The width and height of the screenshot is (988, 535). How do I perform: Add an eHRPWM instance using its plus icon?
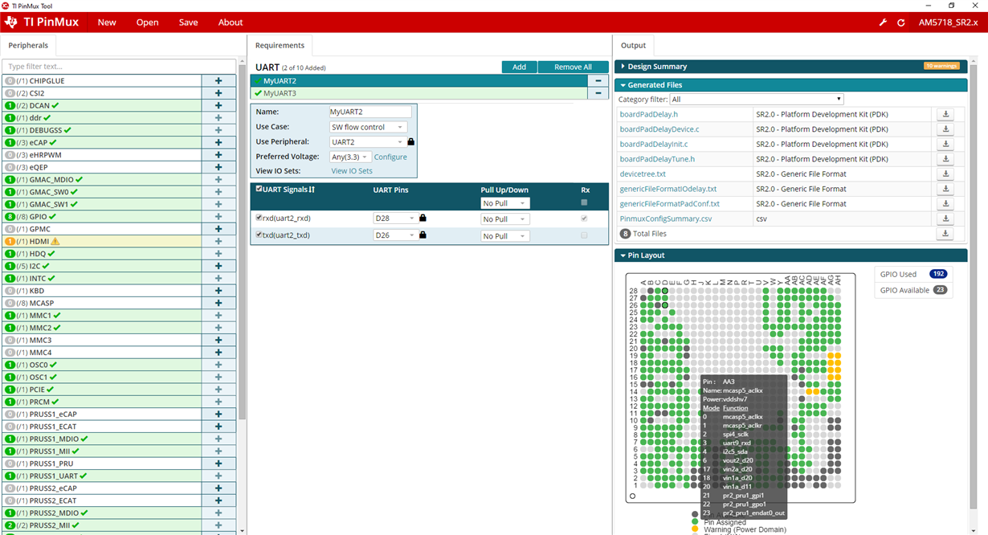coord(218,155)
